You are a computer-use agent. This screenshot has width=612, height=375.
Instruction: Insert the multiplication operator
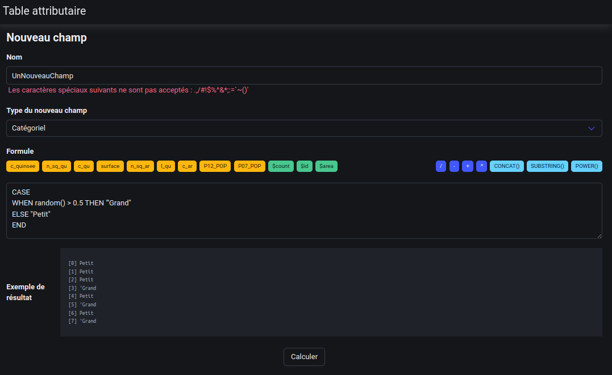481,166
